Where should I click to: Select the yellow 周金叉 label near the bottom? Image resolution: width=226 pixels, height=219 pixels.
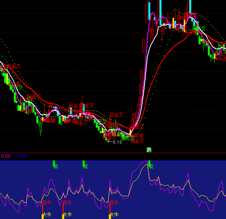click(x=118, y=134)
